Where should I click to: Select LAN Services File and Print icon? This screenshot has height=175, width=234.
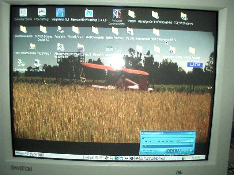pos(61,47)
